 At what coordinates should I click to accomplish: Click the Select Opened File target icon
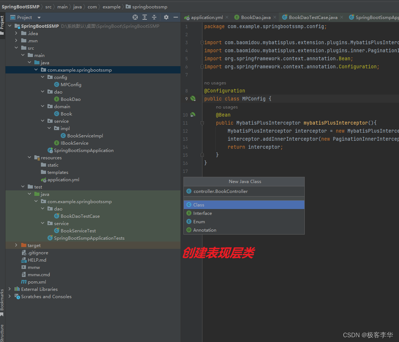coord(135,17)
